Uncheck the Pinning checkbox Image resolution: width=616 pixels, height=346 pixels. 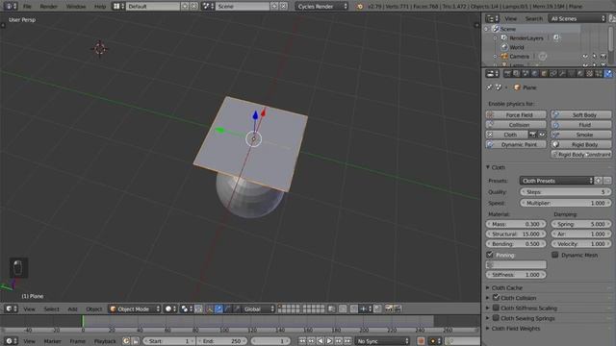pos(490,255)
